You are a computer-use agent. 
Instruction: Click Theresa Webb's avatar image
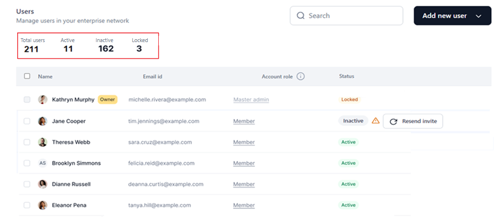pyautogui.click(x=43, y=142)
